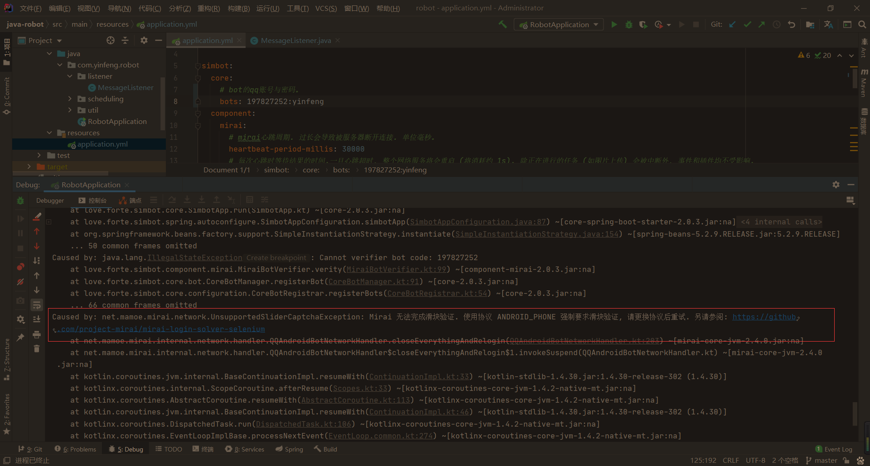Click View Breakpoints red circles icon
The image size is (870, 466).
(20, 267)
